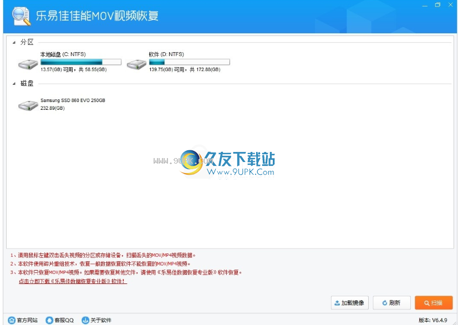Click the 磁盘 section header label
Image resolution: width=458 pixels, height=325 pixels.
pyautogui.click(x=27, y=84)
